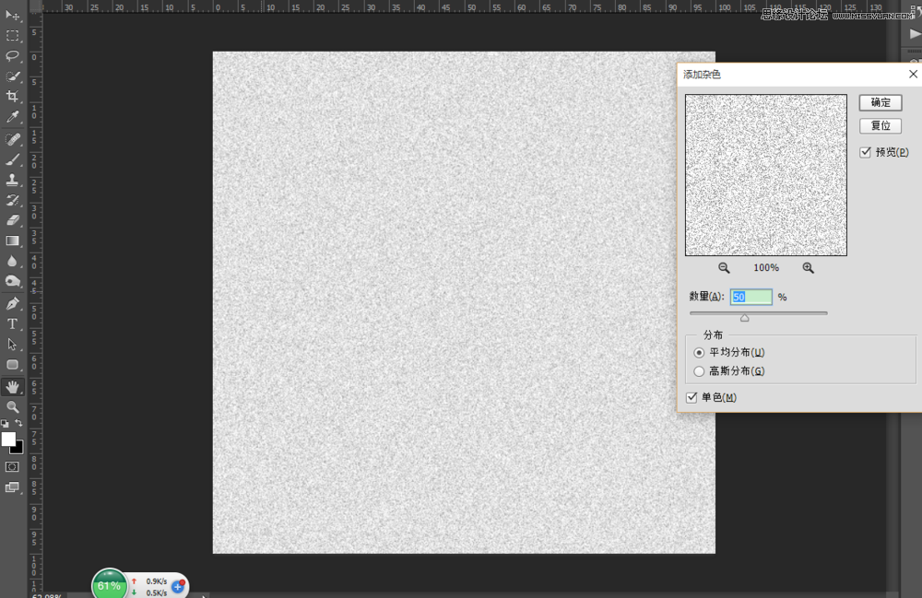Zoom out the noise preview thumbnail
The image size is (922, 598).
point(724,267)
